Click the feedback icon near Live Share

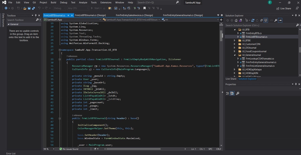[297, 8]
